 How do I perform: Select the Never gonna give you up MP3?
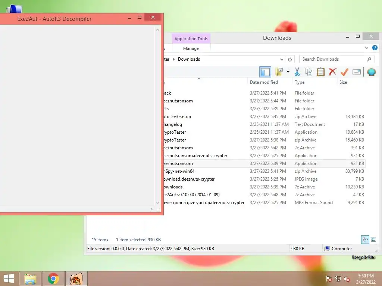264,202
